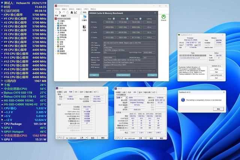Open the 收藏夹 tab in AIDA64 left panel
This screenshot has height=160, width=240.
click(x=63, y=16)
